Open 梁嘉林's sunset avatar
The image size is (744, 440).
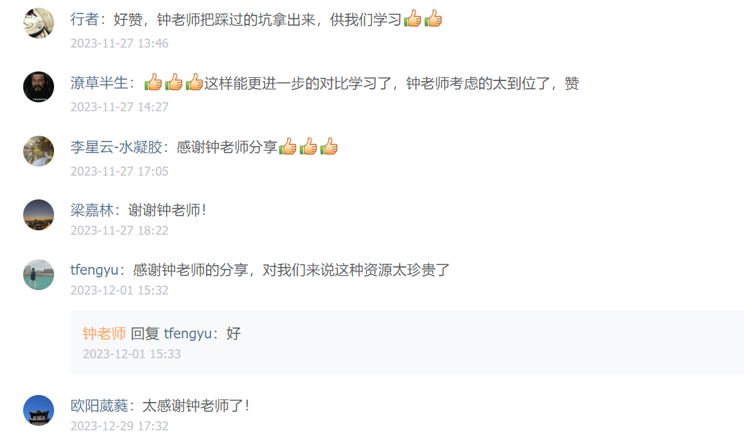pyautogui.click(x=39, y=215)
